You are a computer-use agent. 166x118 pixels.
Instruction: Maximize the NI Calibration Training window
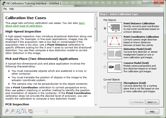click(x=151, y=2)
